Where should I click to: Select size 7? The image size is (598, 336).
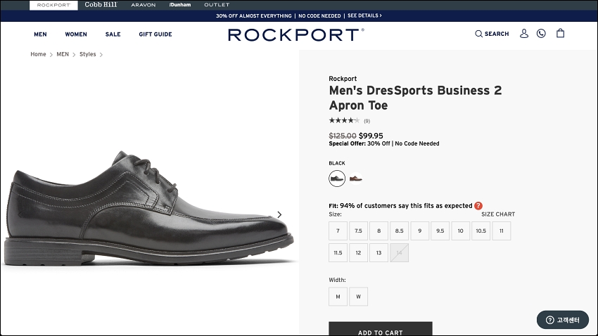click(x=338, y=231)
